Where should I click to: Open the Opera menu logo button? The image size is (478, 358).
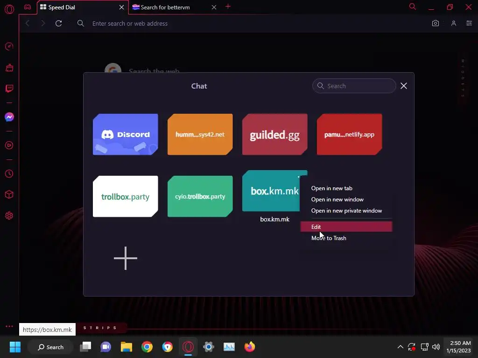pos(9,9)
